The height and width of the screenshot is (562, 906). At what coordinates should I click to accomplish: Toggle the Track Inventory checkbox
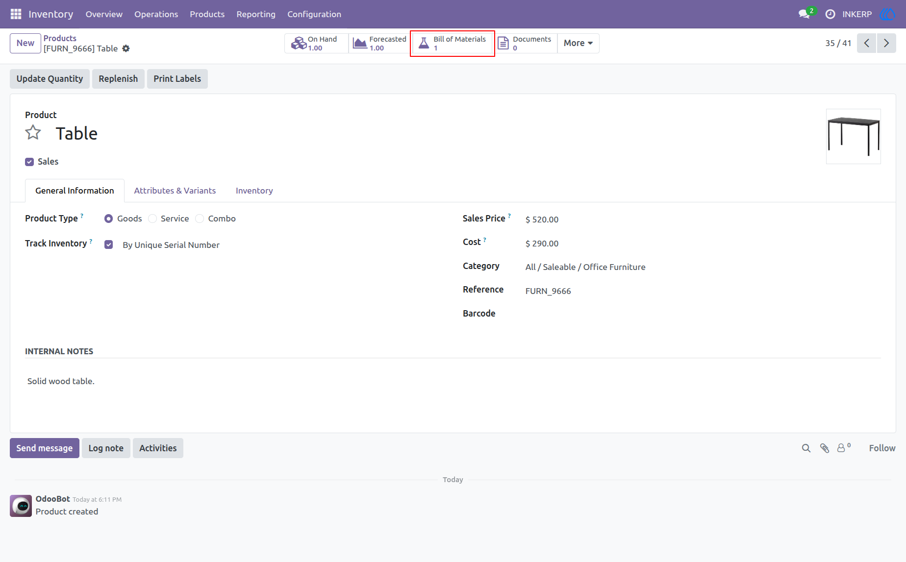click(109, 244)
